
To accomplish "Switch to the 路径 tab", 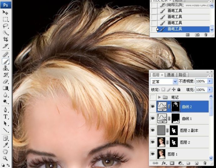I will pos(182,75).
